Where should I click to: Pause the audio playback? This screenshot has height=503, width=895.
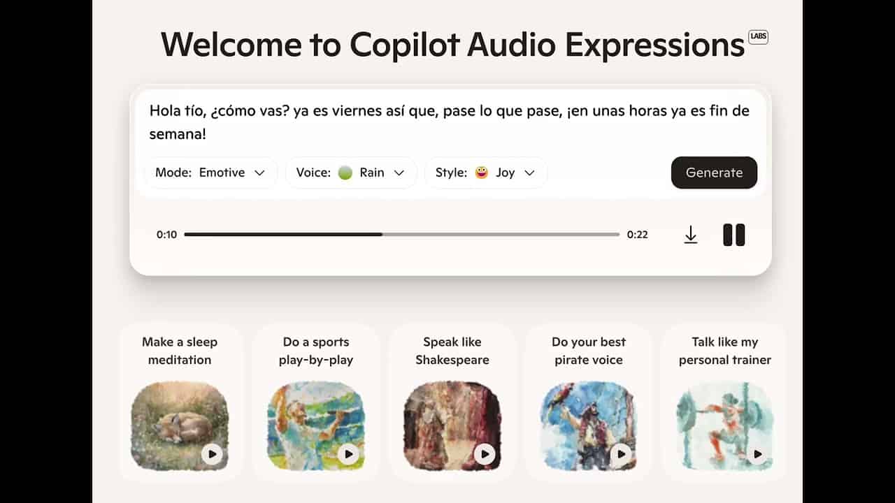tap(734, 235)
